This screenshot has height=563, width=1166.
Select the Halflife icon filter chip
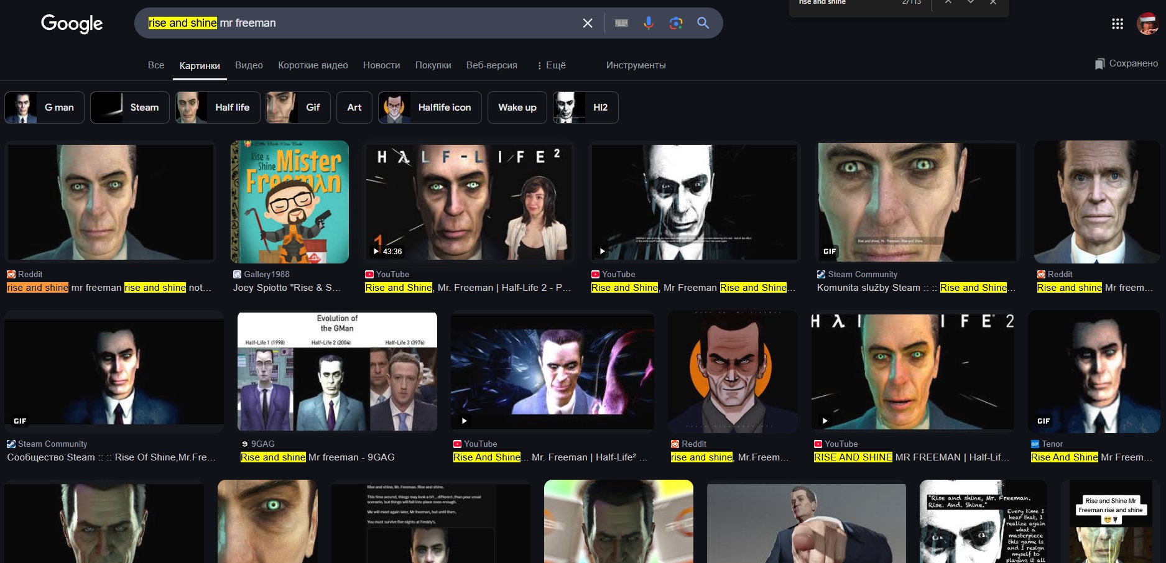pos(430,108)
